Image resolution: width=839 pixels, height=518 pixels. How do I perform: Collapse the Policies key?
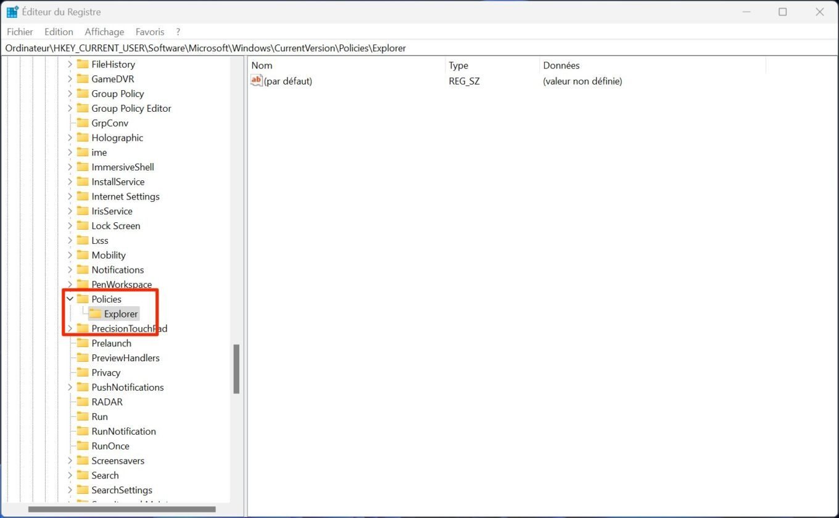[70, 299]
